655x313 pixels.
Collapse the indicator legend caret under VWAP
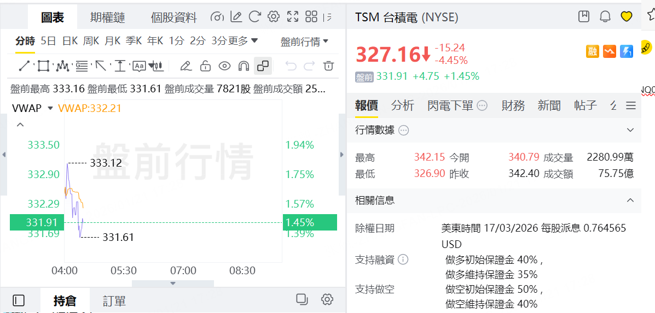[x=20, y=125]
